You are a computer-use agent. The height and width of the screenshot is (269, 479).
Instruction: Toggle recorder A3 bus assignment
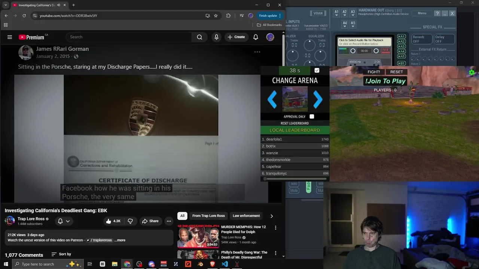[x=401, y=46]
